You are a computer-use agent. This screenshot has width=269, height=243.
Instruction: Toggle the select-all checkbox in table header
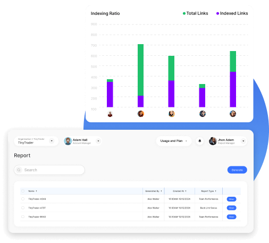(23, 191)
